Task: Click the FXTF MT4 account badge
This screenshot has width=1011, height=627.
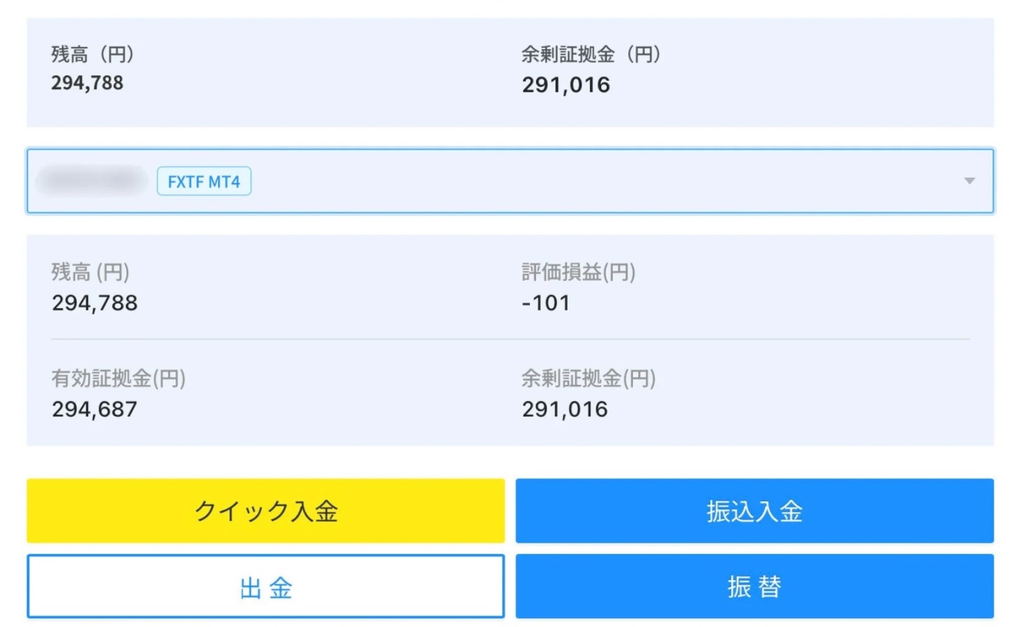Action: (x=204, y=182)
